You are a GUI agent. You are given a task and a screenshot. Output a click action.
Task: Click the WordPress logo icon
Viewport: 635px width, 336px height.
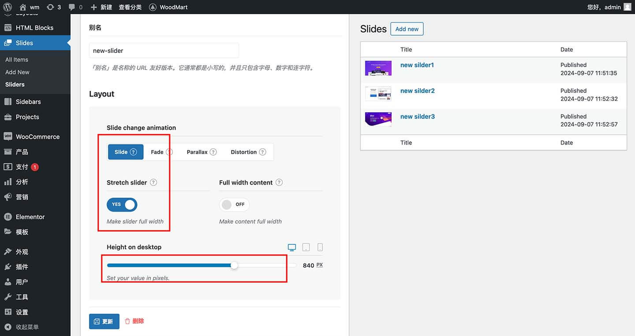coord(7,7)
